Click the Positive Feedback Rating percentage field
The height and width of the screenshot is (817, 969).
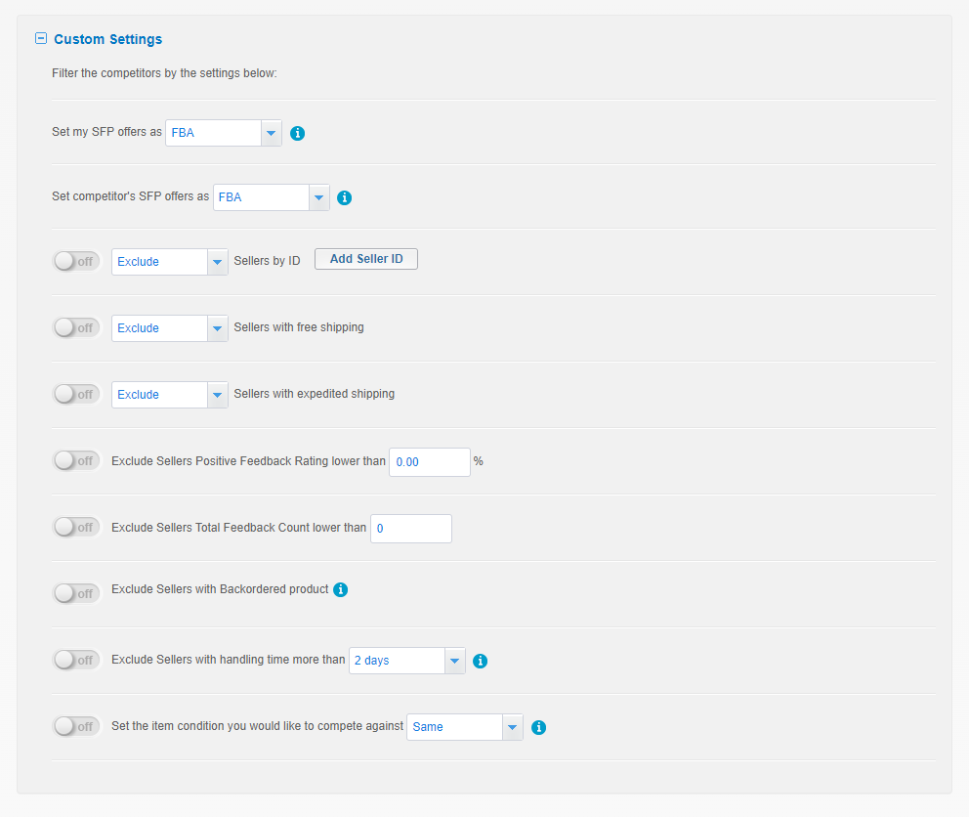tap(430, 462)
